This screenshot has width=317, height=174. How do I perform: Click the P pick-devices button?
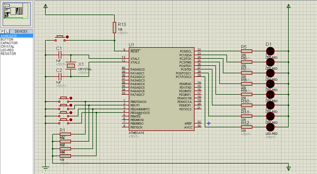(x=2, y=31)
